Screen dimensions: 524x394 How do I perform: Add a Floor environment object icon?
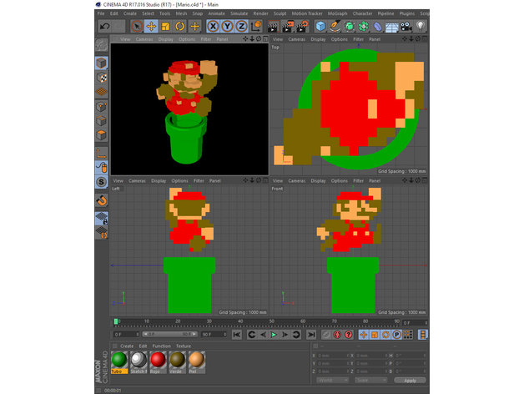[392, 27]
